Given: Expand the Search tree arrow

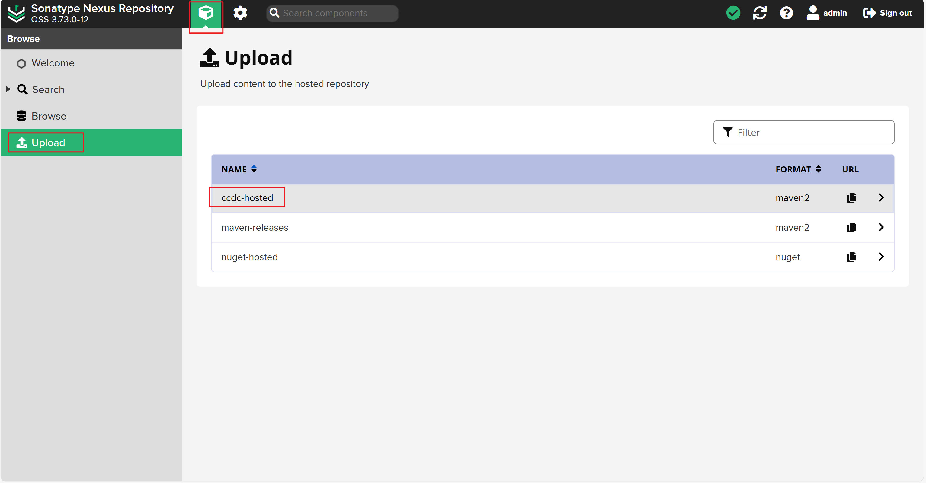Looking at the screenshot, I should 8,89.
